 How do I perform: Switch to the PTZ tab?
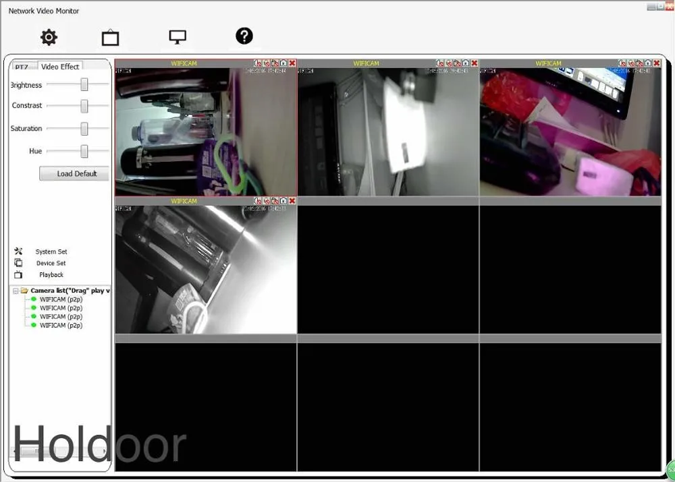coord(23,66)
